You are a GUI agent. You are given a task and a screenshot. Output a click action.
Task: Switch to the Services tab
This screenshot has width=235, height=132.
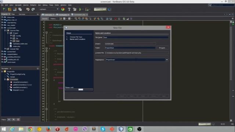(22, 14)
